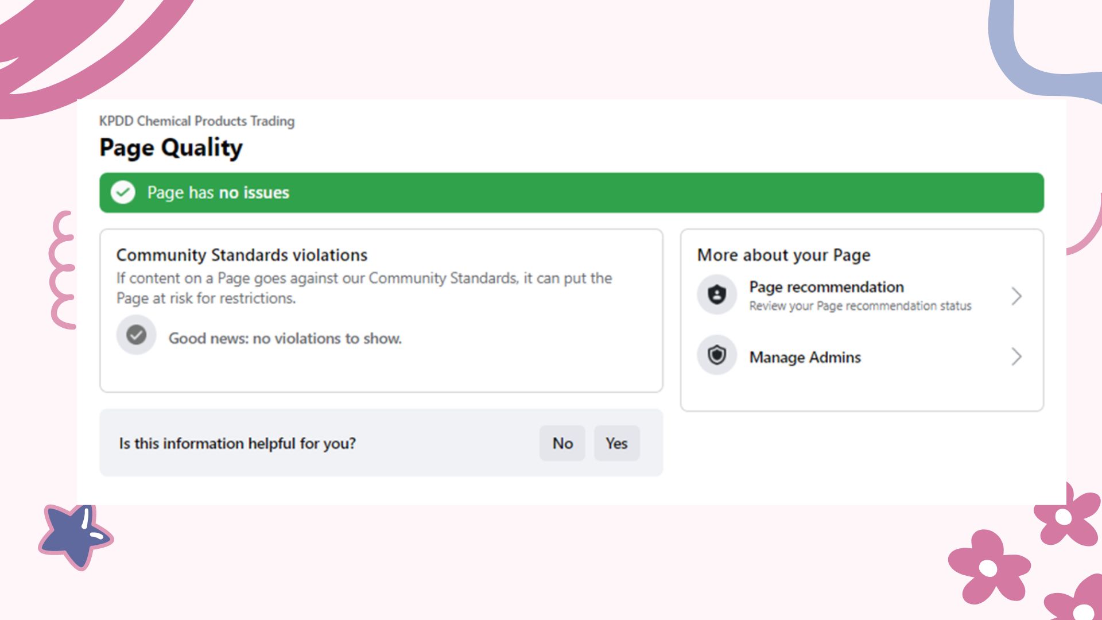This screenshot has width=1102, height=620.
Task: Click the Manage Admins shield icon
Action: (x=717, y=355)
